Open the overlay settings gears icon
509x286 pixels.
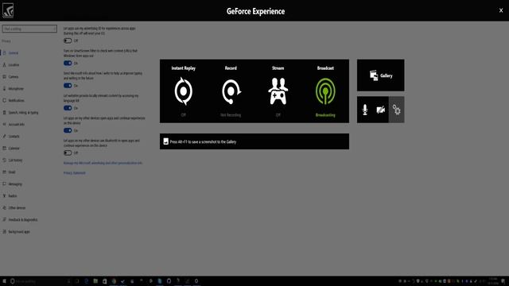(x=396, y=110)
